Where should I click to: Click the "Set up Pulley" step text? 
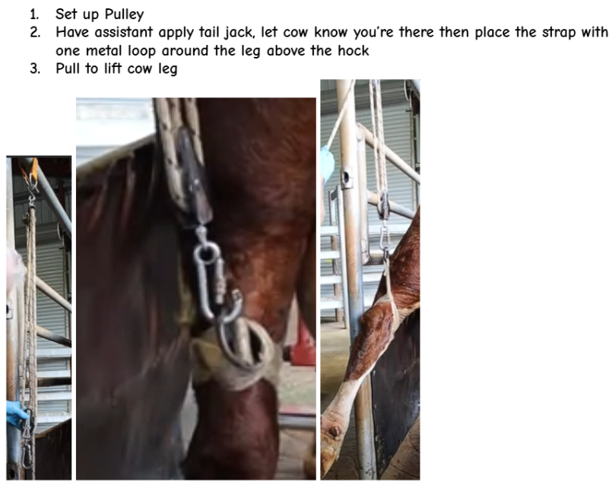point(100,14)
